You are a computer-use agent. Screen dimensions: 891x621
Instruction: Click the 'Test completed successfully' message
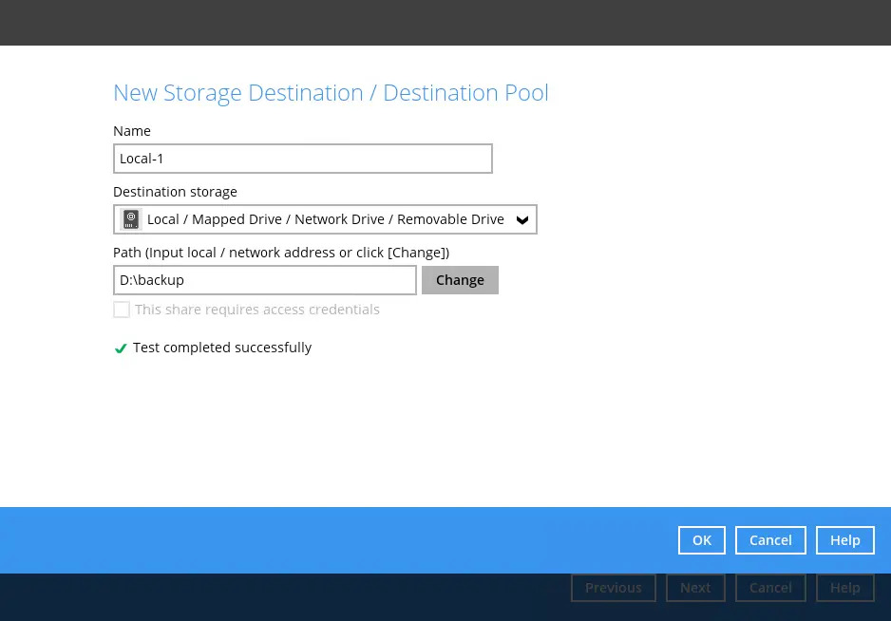click(x=222, y=348)
